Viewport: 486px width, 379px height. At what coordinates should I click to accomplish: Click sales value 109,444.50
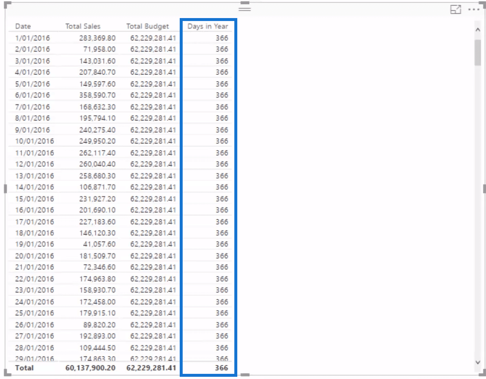click(97, 348)
